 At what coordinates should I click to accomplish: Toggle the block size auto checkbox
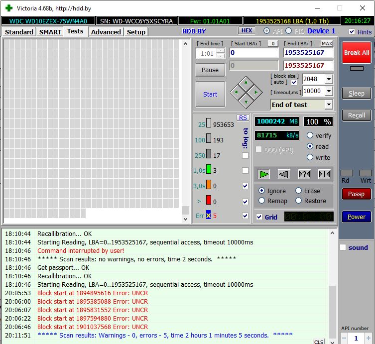(294, 83)
